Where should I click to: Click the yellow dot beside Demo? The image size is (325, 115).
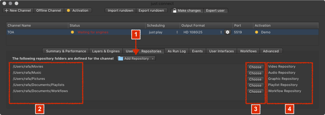coord(257,32)
